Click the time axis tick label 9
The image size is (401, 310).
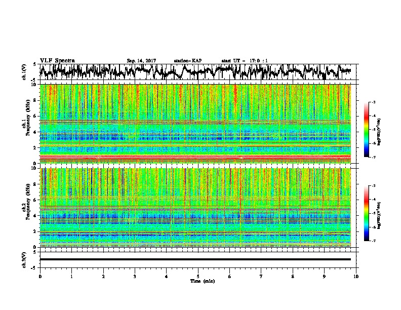tap(324, 276)
